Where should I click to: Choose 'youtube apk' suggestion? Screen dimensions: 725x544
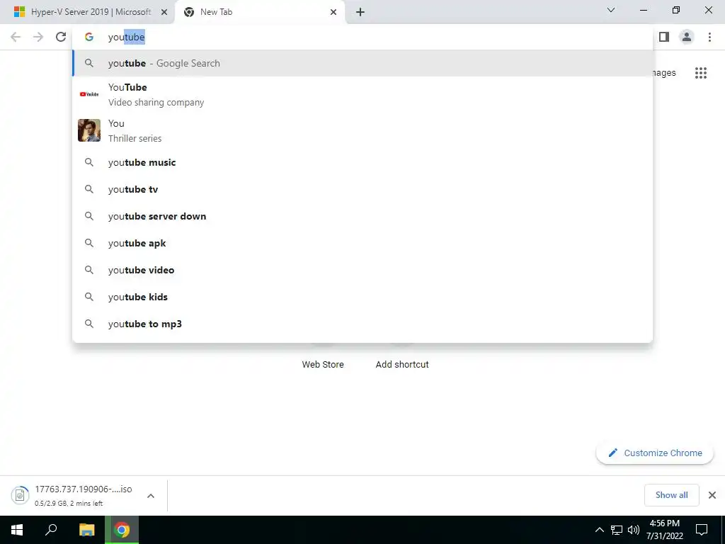(363, 243)
